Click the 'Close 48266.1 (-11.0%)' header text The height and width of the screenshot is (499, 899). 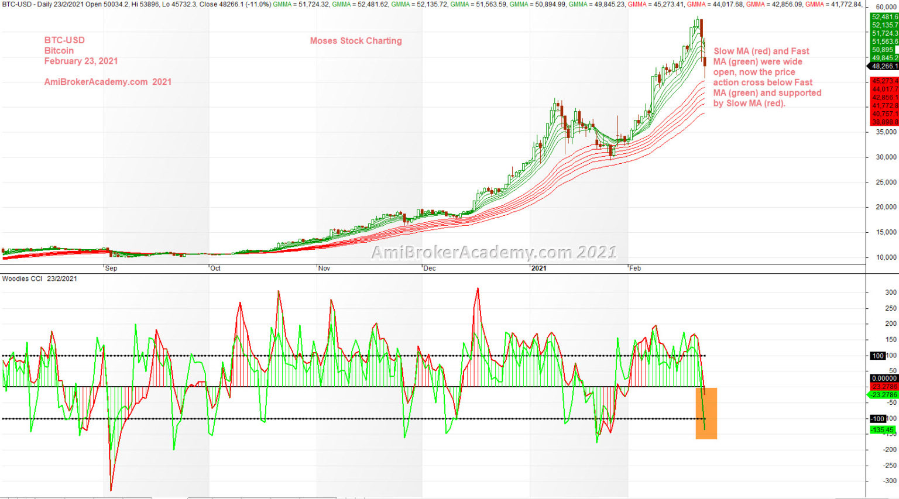tap(236, 4)
